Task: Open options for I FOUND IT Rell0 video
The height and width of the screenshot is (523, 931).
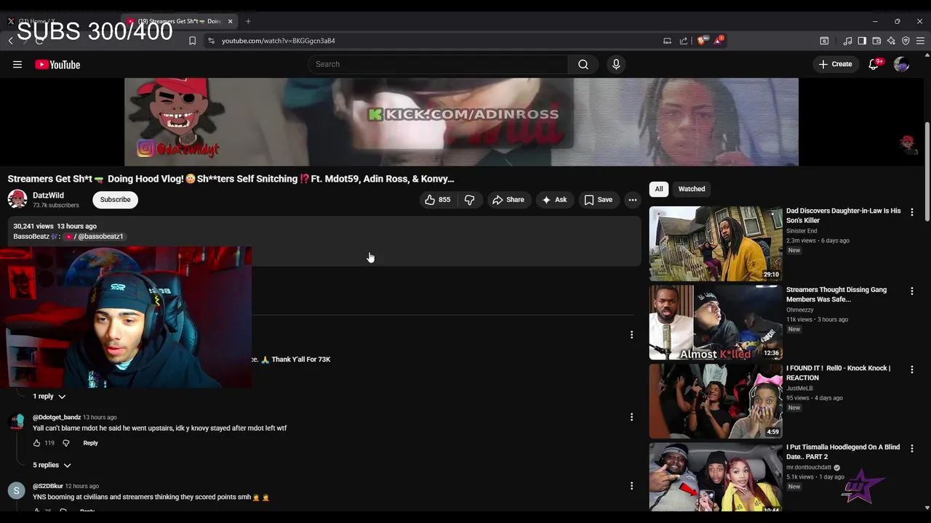Action: (x=912, y=370)
